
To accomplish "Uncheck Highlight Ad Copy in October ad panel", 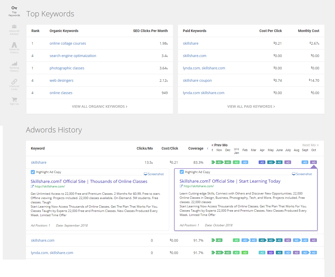I will (182, 172).
